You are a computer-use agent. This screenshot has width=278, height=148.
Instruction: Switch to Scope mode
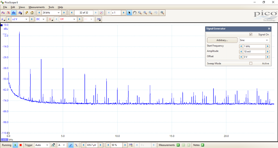pos(3,13)
